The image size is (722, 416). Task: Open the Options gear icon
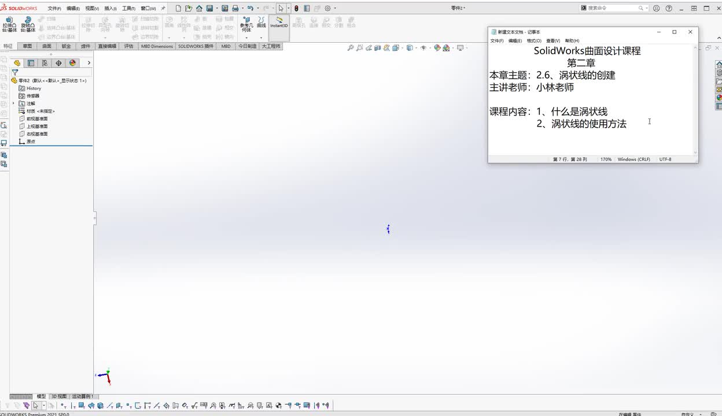point(327,8)
